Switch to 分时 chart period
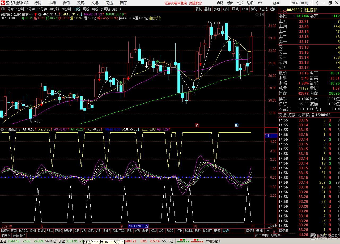340x244 pixels. pyautogui.click(x=10, y=9)
